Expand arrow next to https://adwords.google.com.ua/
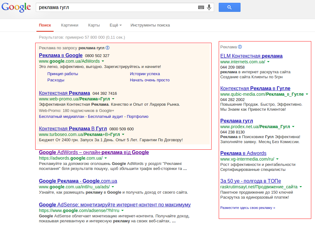Viewport: 315px width, 227px height. tap(106, 158)
